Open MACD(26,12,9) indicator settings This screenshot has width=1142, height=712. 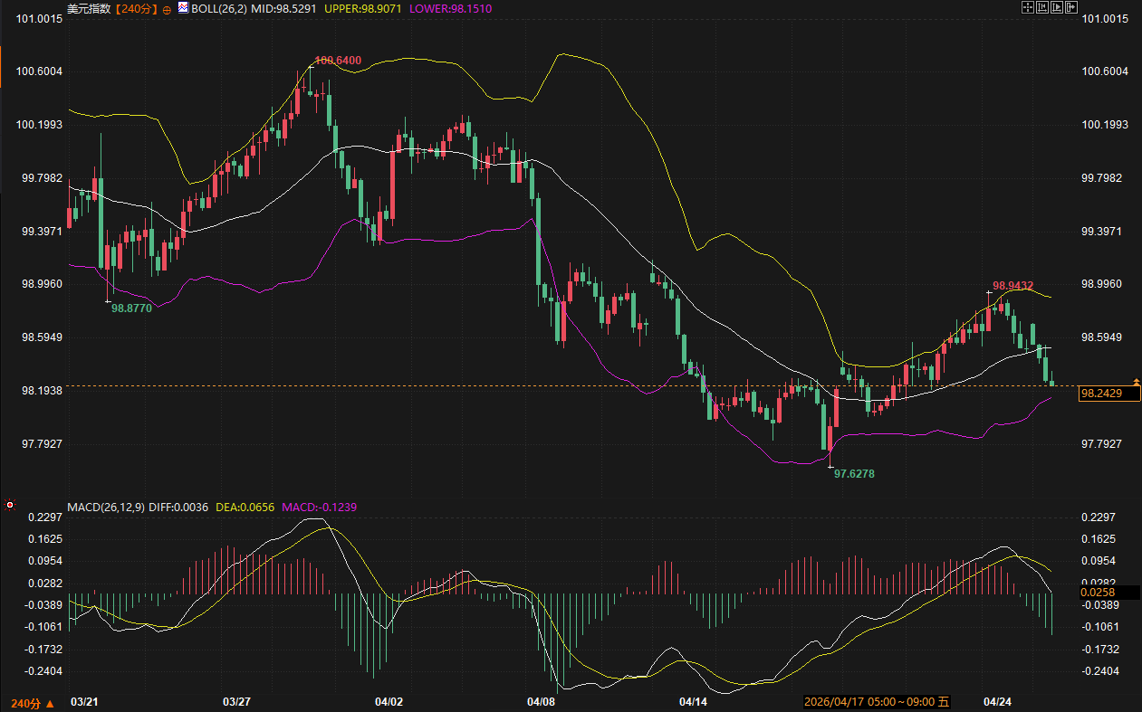(x=106, y=508)
